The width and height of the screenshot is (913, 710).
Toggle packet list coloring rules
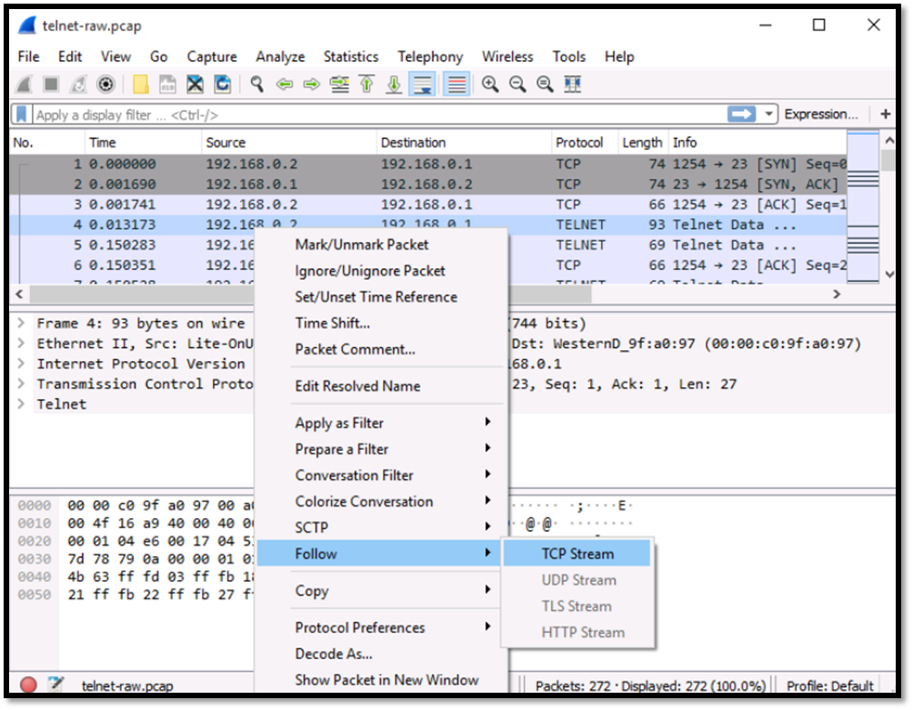coord(456,85)
